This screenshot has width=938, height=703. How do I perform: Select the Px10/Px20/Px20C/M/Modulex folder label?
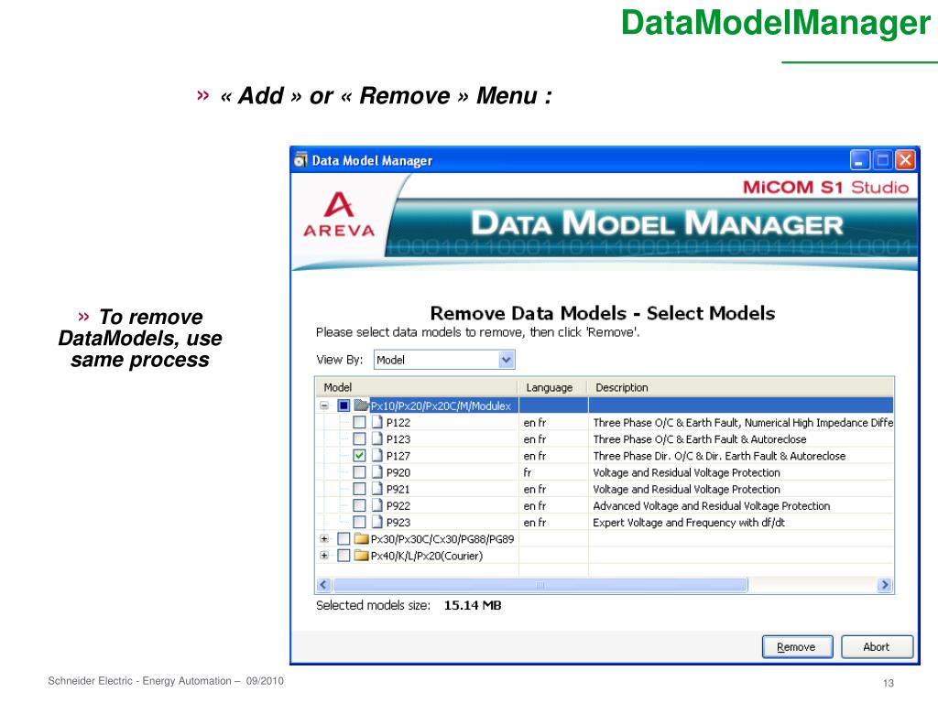(x=441, y=406)
